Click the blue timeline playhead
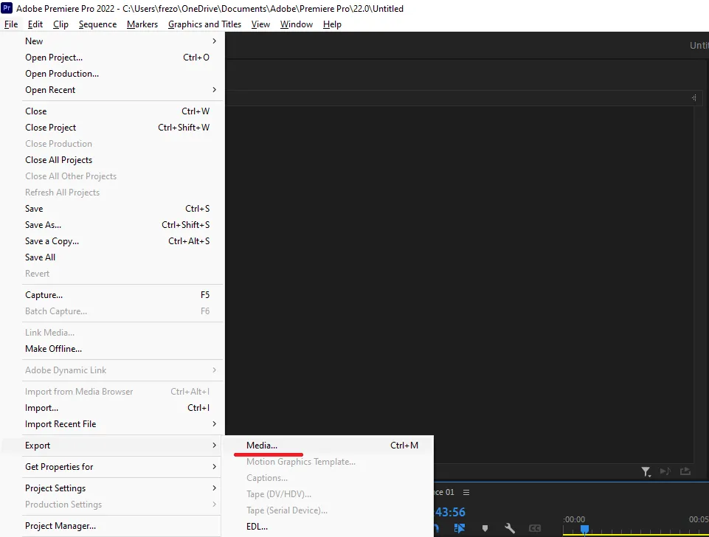The image size is (709, 537). coord(584,529)
